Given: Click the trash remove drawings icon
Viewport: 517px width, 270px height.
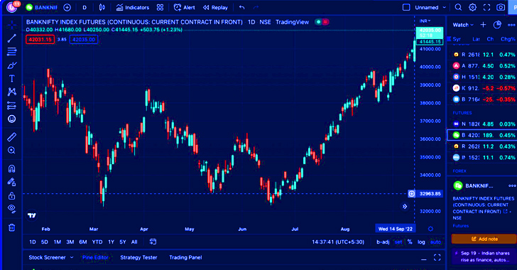Looking at the screenshot, I should click(x=11, y=227).
